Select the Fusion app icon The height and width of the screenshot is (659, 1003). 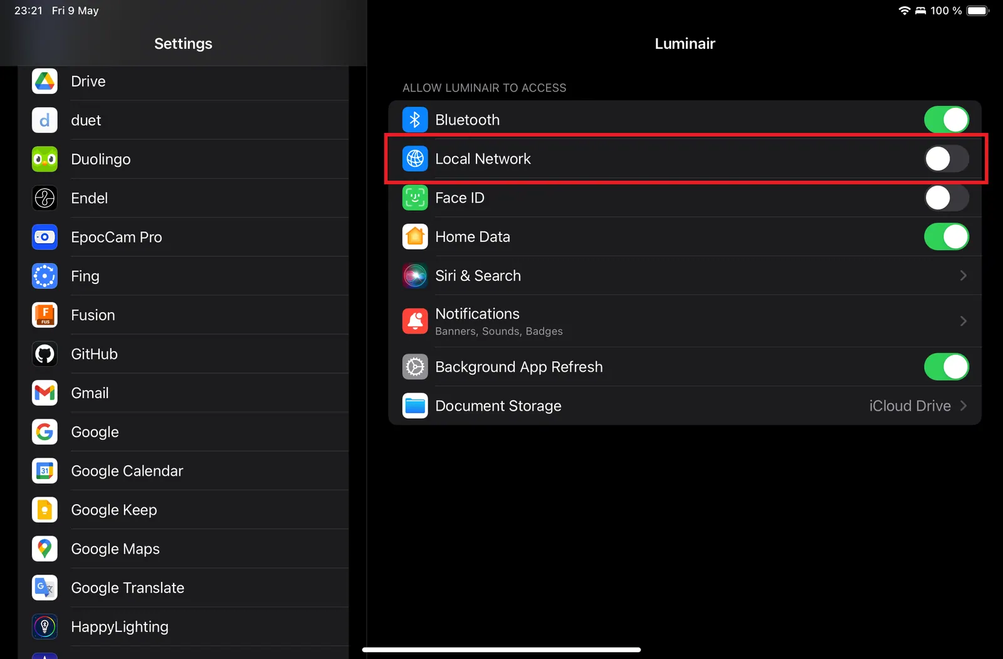45,315
